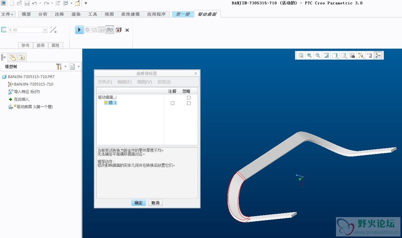Confirm with the 确定 button
This screenshot has height=238, width=402.
point(139,203)
